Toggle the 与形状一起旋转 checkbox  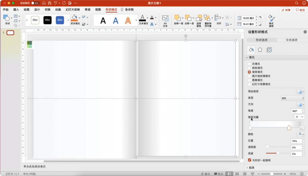pyautogui.click(x=250, y=160)
